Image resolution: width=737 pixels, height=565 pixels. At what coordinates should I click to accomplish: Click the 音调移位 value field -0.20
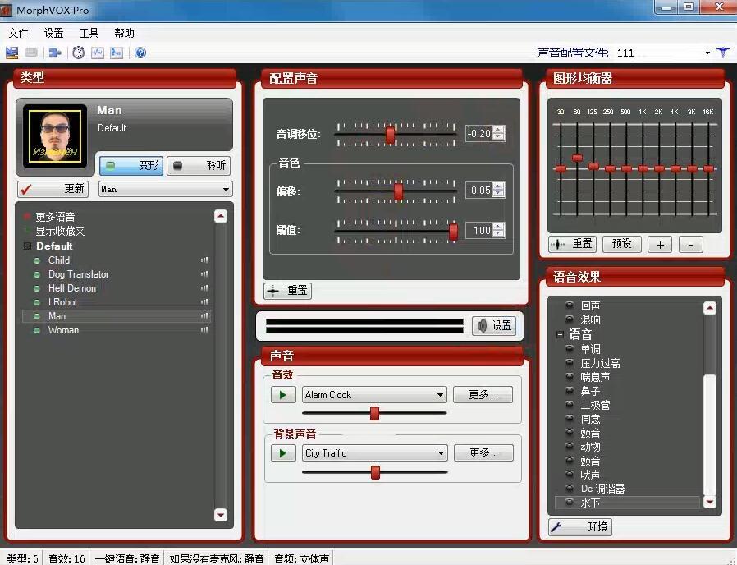pyautogui.click(x=479, y=134)
